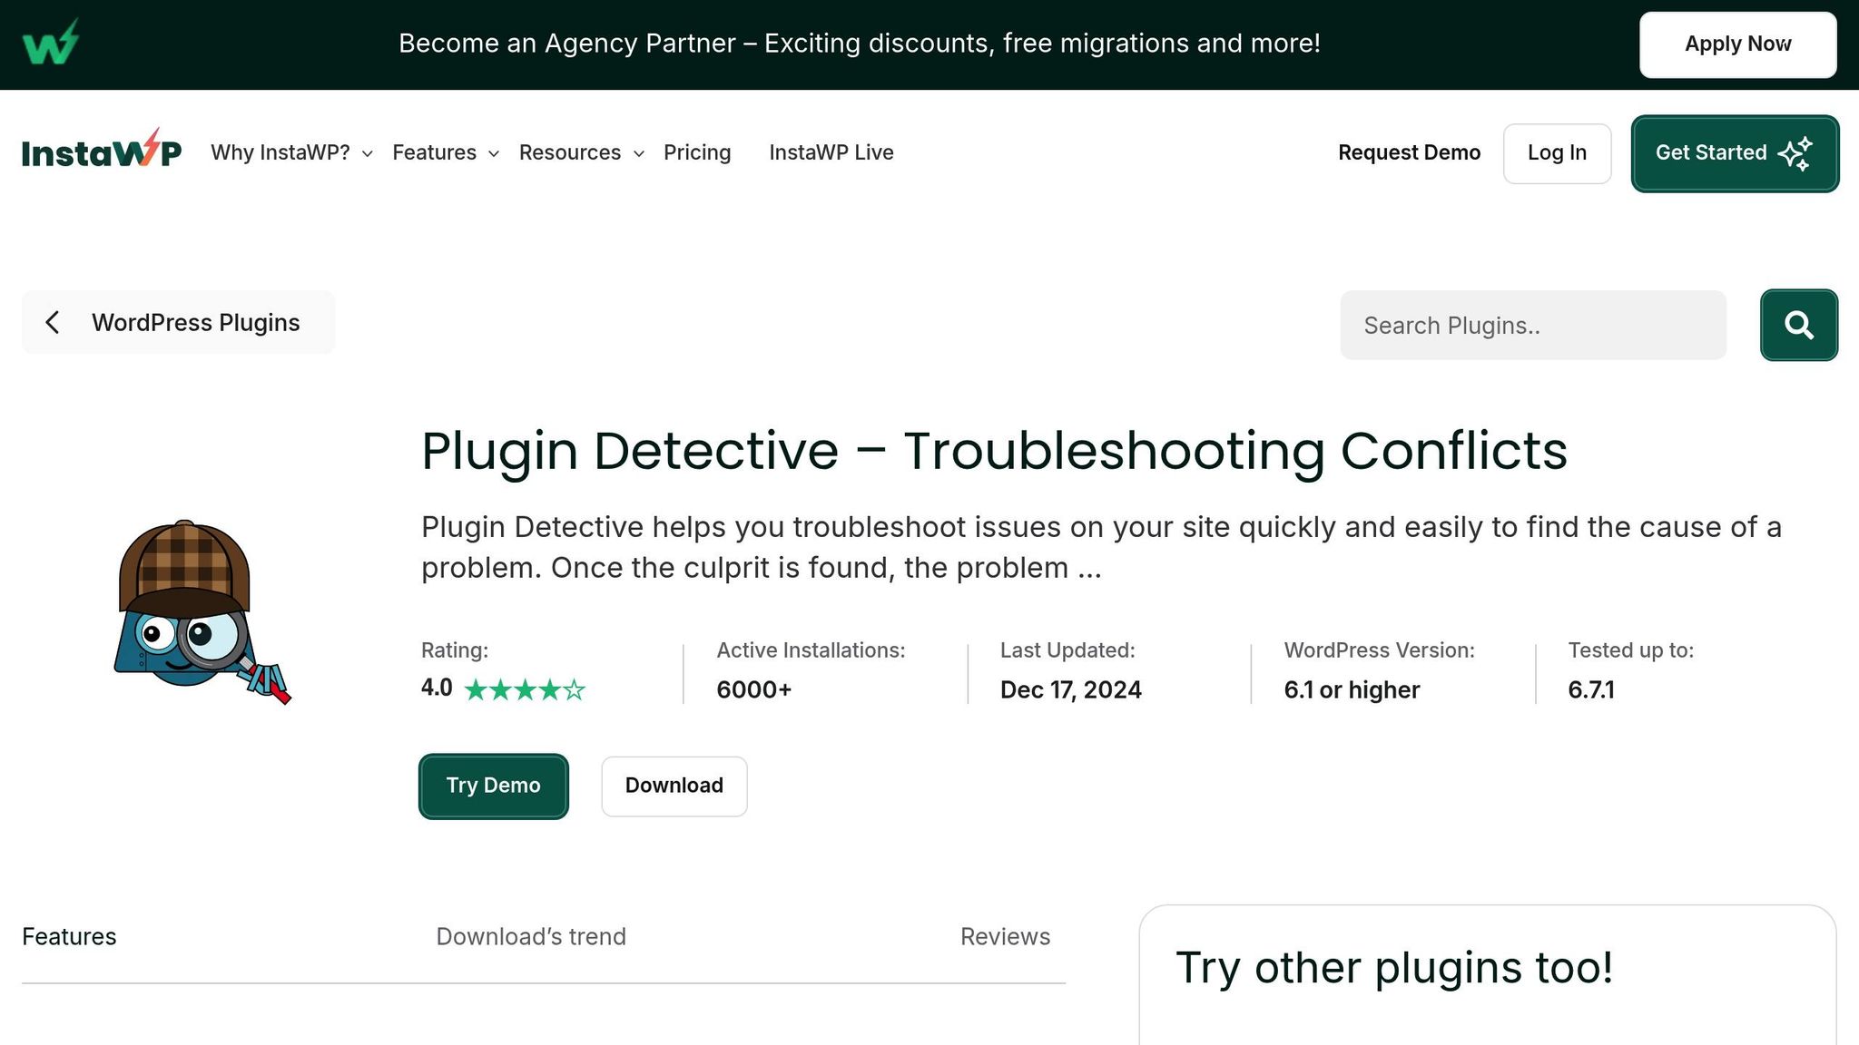Click the sparkle icon on Get Started
The width and height of the screenshot is (1859, 1045).
[1795, 153]
